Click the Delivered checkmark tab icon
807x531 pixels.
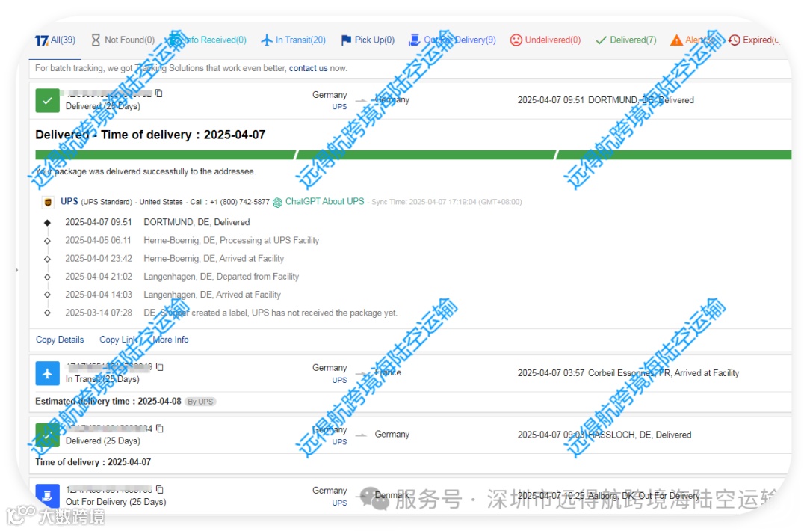point(601,40)
